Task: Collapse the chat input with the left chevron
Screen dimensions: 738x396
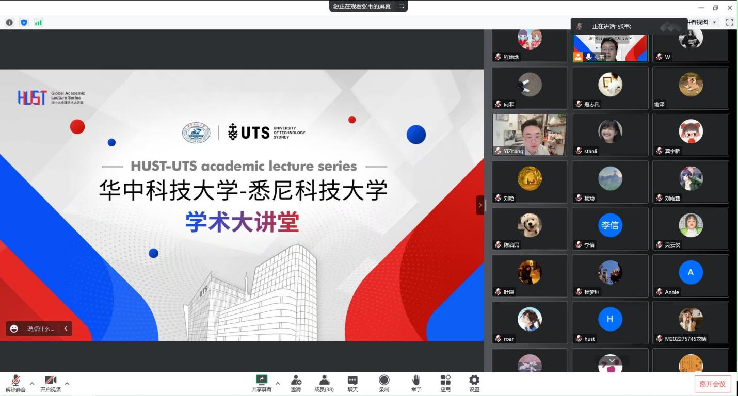Action: (66, 328)
